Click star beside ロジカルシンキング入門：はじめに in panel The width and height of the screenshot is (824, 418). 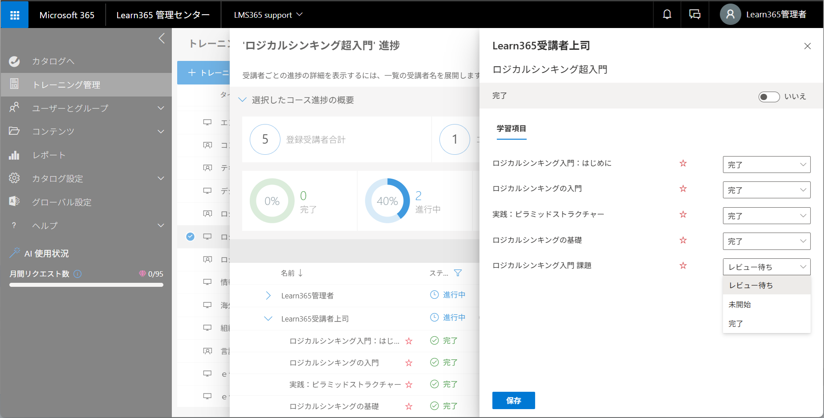683,163
